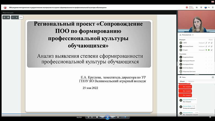The width and height of the screenshot is (215, 121).
Task: Click the info icon in header
Action: coord(201,8)
